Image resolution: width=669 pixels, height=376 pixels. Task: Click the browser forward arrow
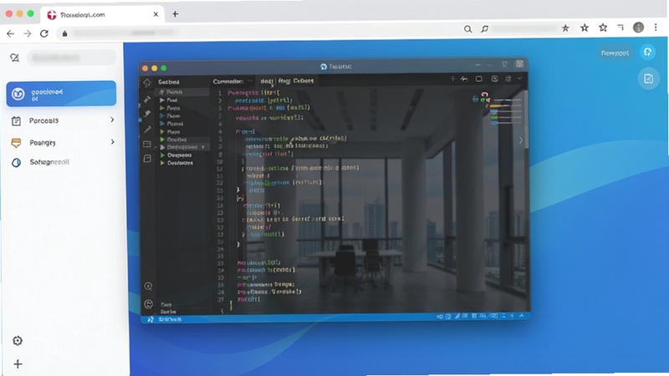(x=28, y=33)
